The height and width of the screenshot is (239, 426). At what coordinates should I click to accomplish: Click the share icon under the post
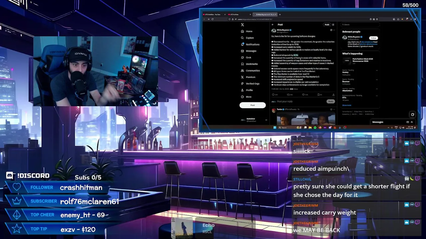333,95
